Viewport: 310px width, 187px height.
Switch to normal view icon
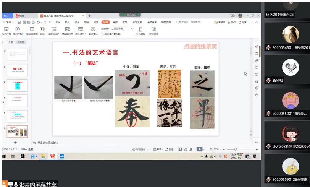click(180, 150)
